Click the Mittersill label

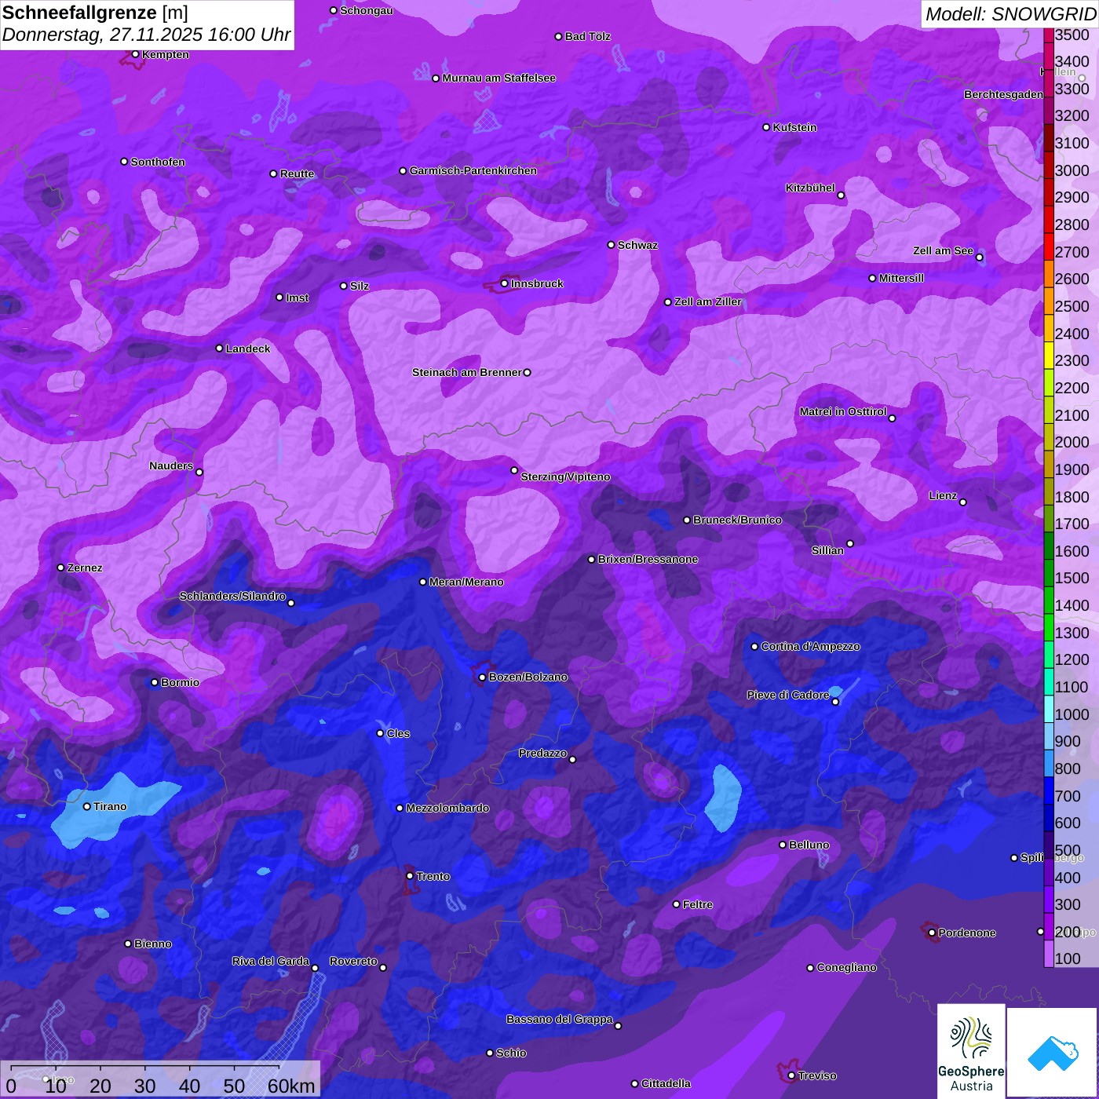pyautogui.click(x=901, y=278)
